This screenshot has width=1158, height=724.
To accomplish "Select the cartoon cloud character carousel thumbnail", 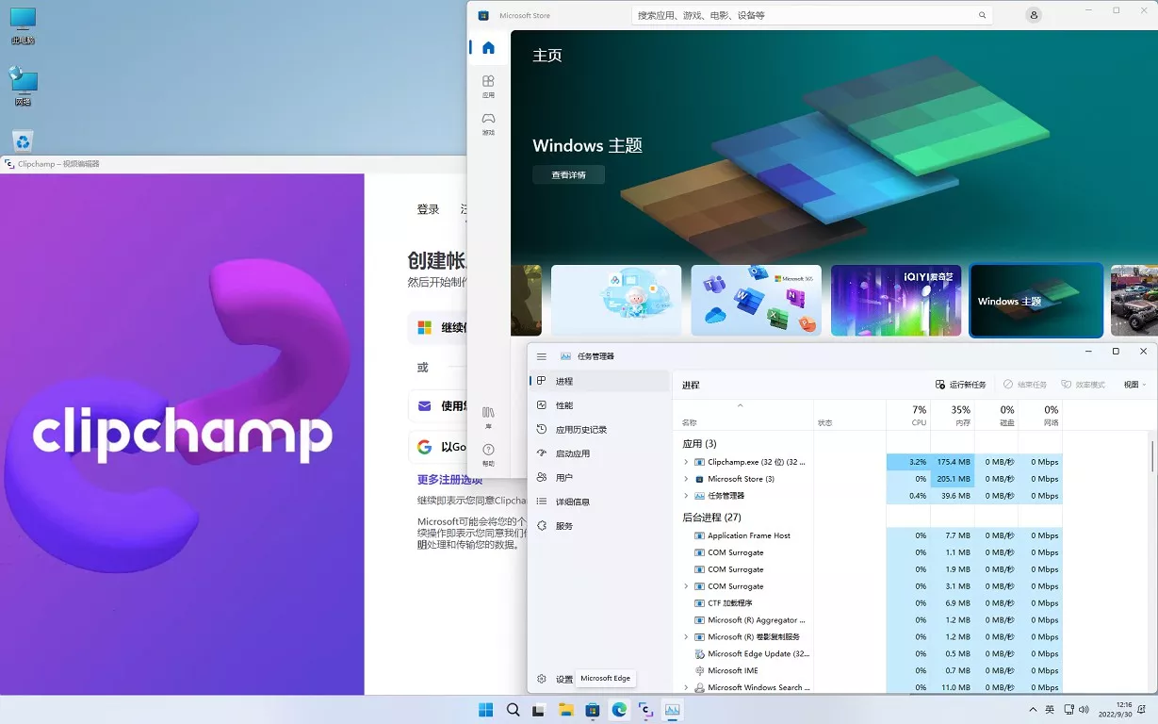I will (616, 300).
